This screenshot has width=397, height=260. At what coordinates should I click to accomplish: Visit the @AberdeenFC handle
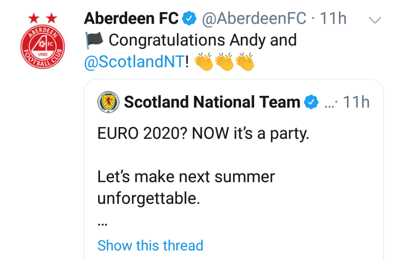click(x=254, y=18)
